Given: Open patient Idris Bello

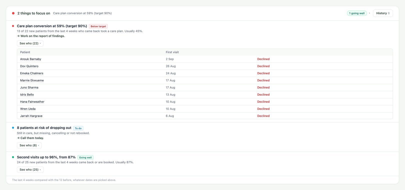Looking at the screenshot, I should [27, 95].
